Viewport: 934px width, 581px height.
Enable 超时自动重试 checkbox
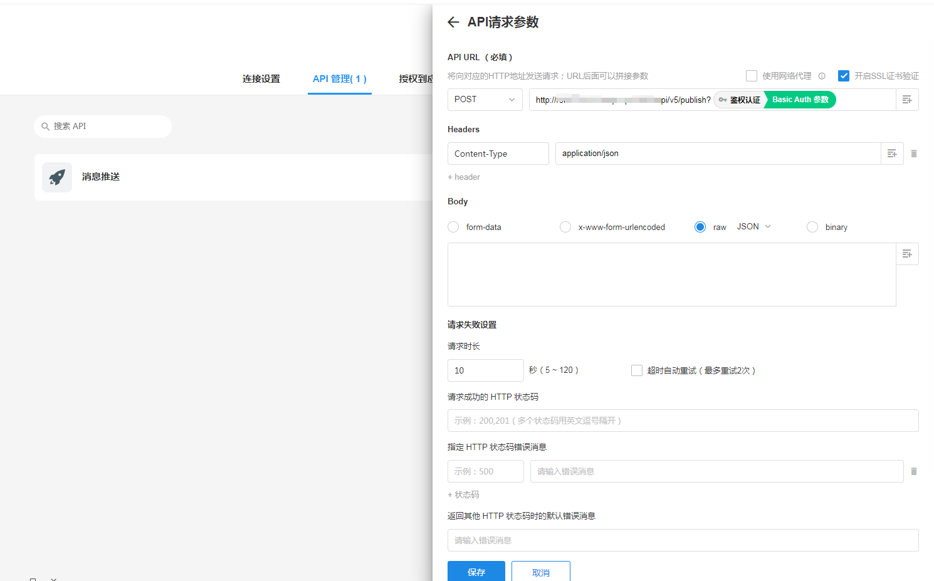tap(637, 370)
